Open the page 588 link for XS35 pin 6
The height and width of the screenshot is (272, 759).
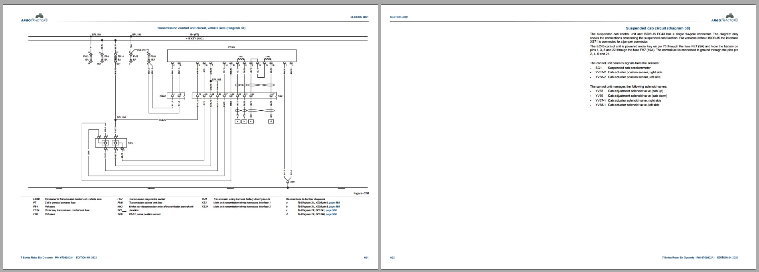click(334, 203)
